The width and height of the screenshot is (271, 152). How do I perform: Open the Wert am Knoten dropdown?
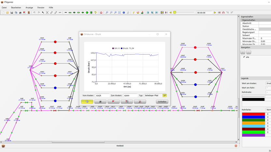pos(268,83)
